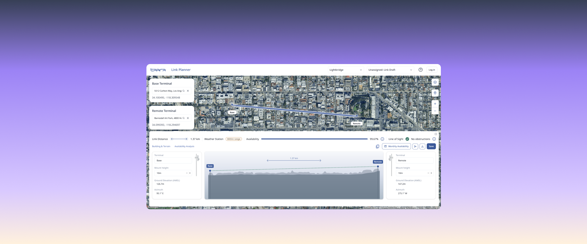
Task: Decrease Remote mount height
Action: (428, 173)
